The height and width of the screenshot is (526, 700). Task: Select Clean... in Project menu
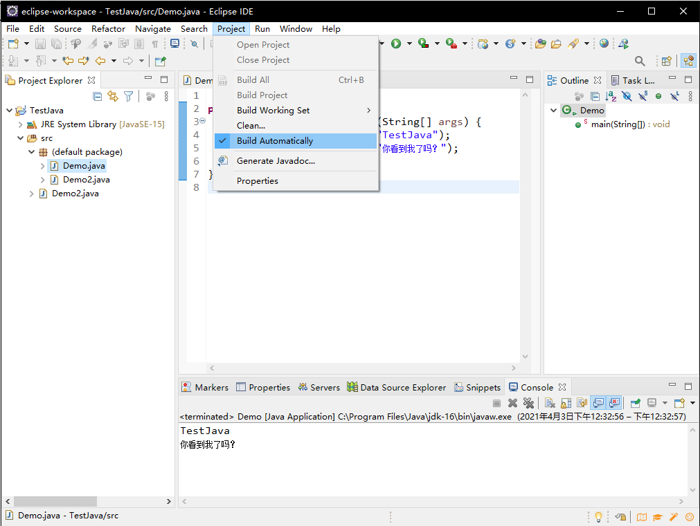click(296, 126)
